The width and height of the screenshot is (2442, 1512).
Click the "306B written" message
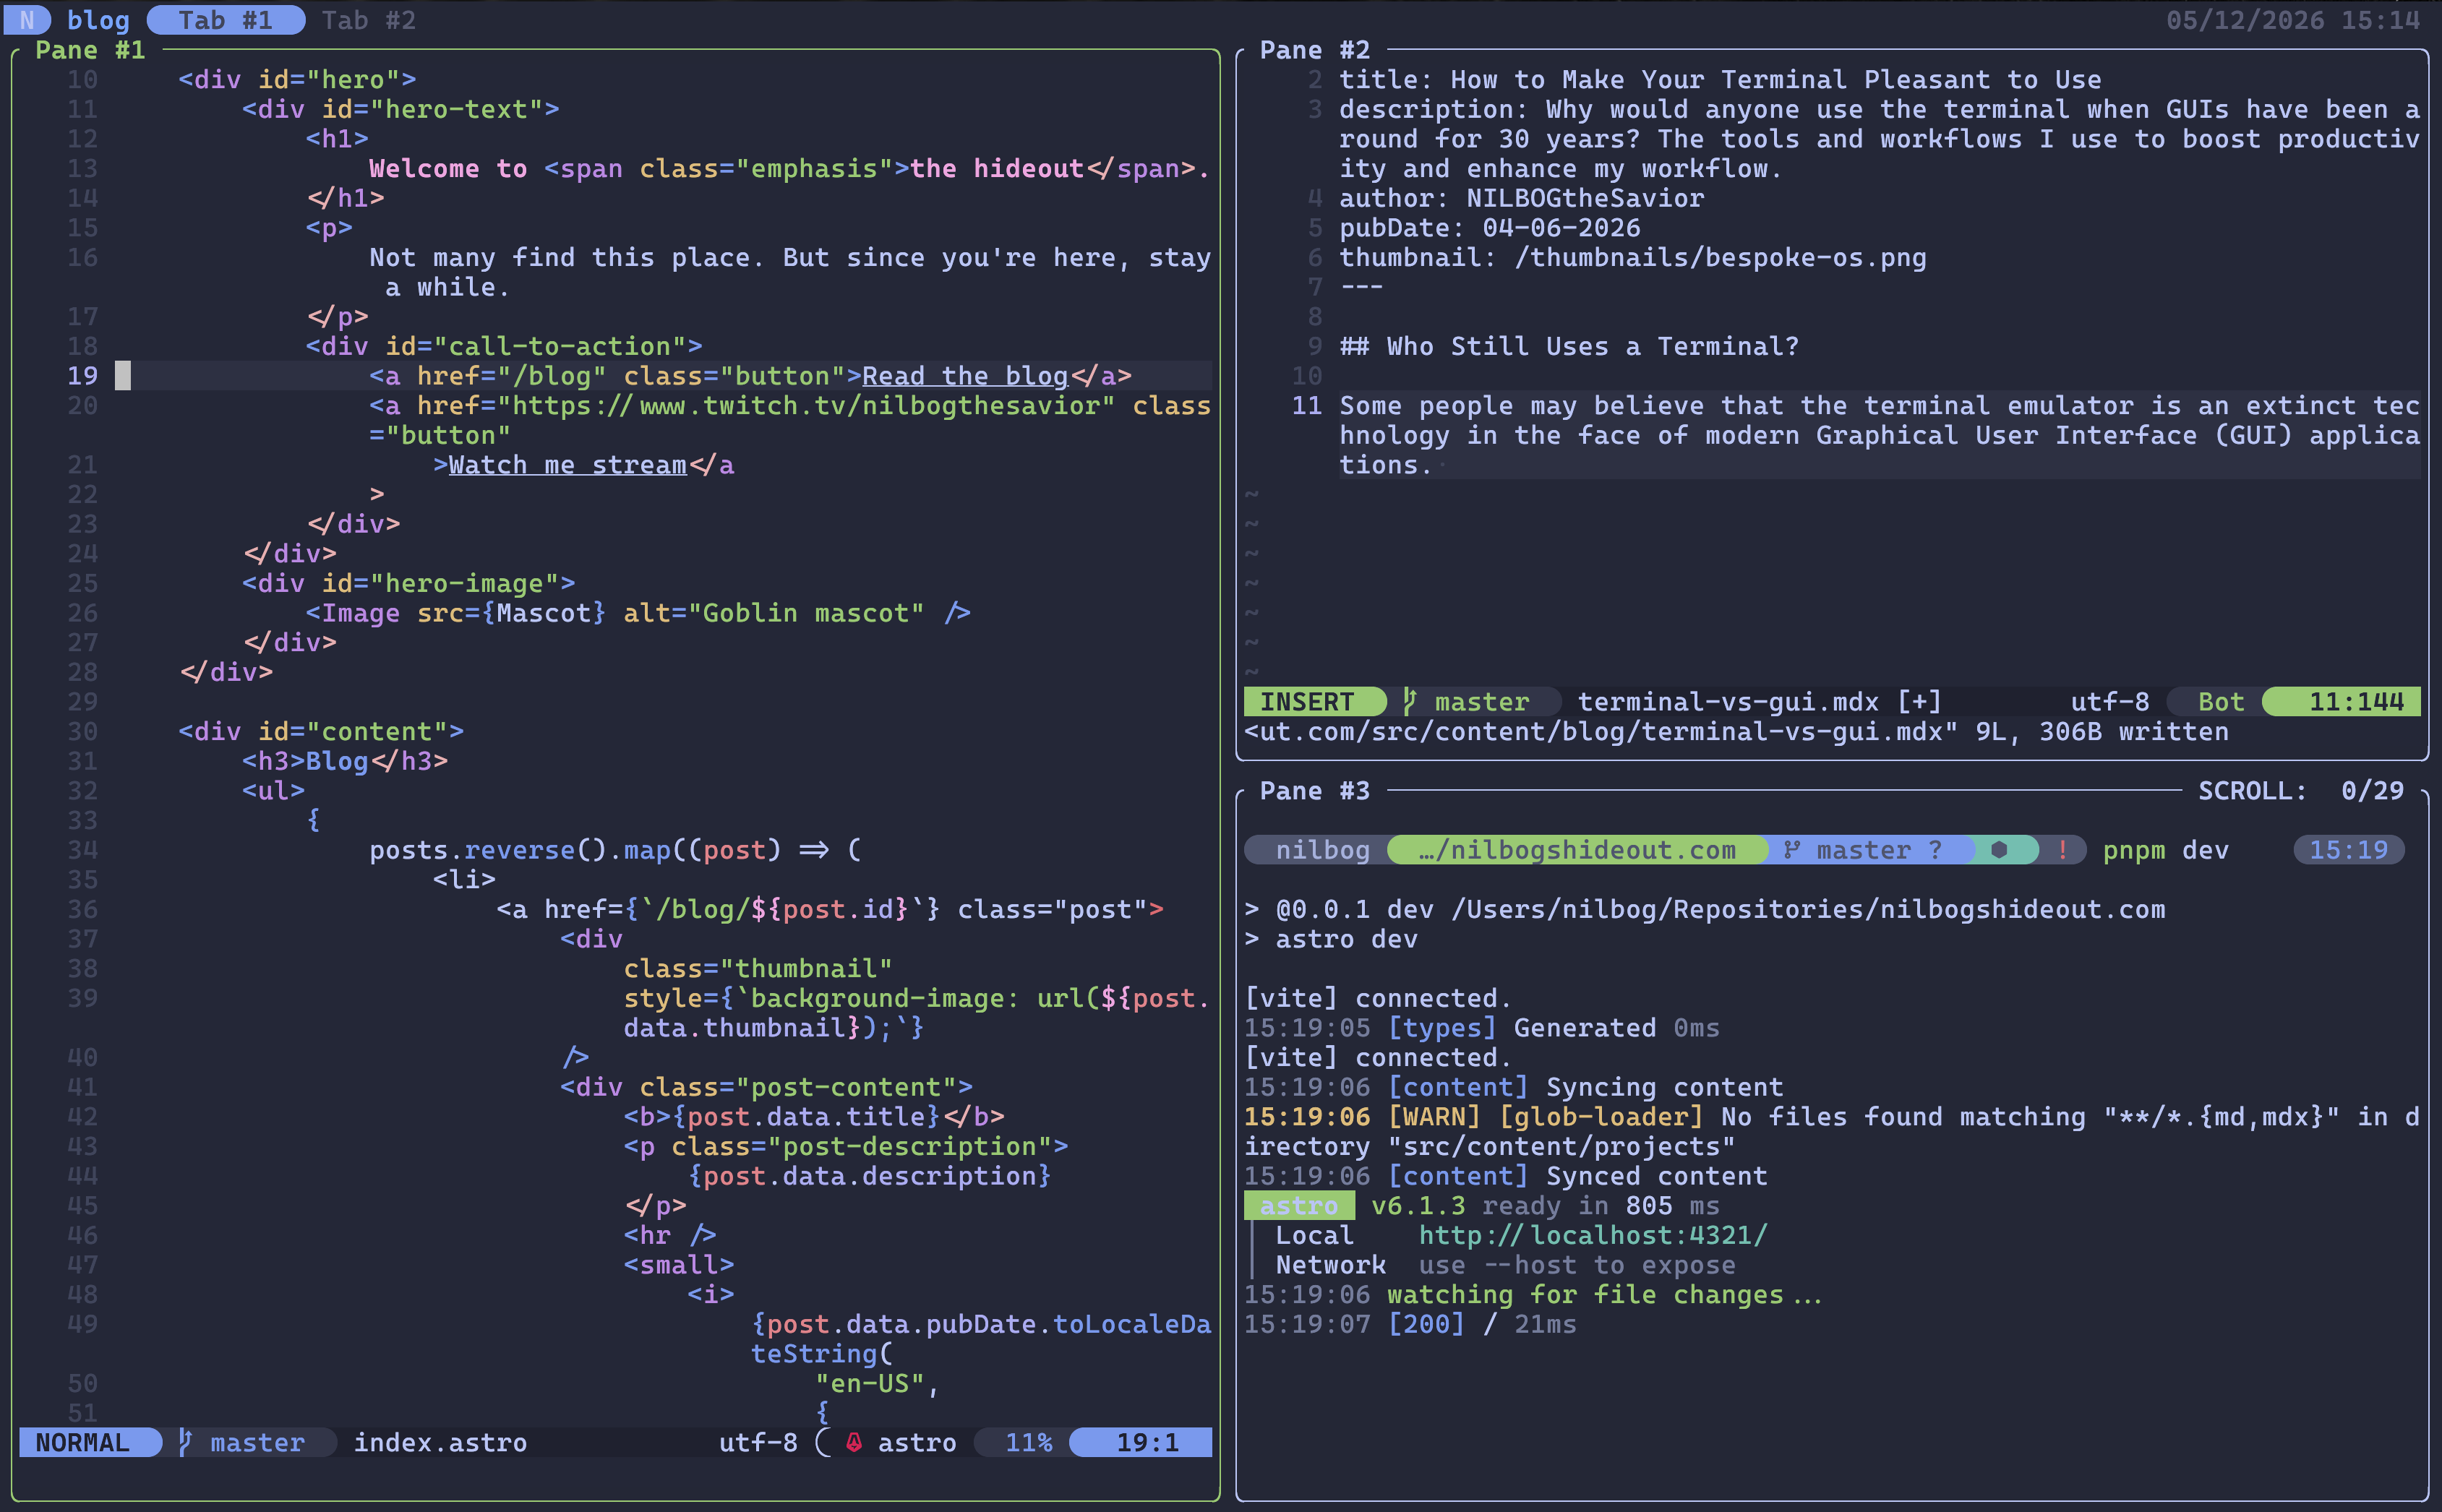tap(2134, 731)
